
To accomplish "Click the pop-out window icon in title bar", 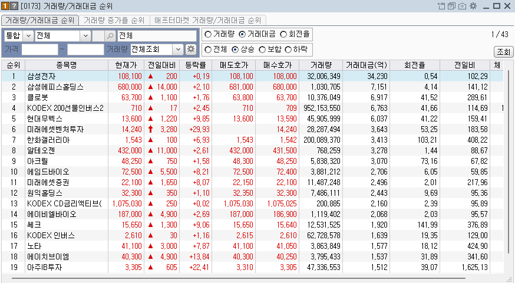I will (x=441, y=6).
